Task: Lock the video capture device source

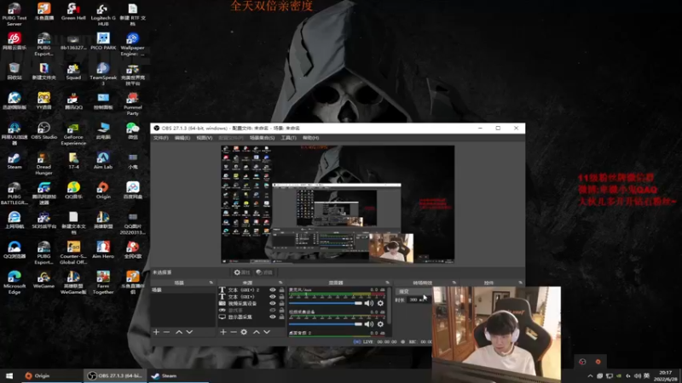Action: [x=281, y=304]
